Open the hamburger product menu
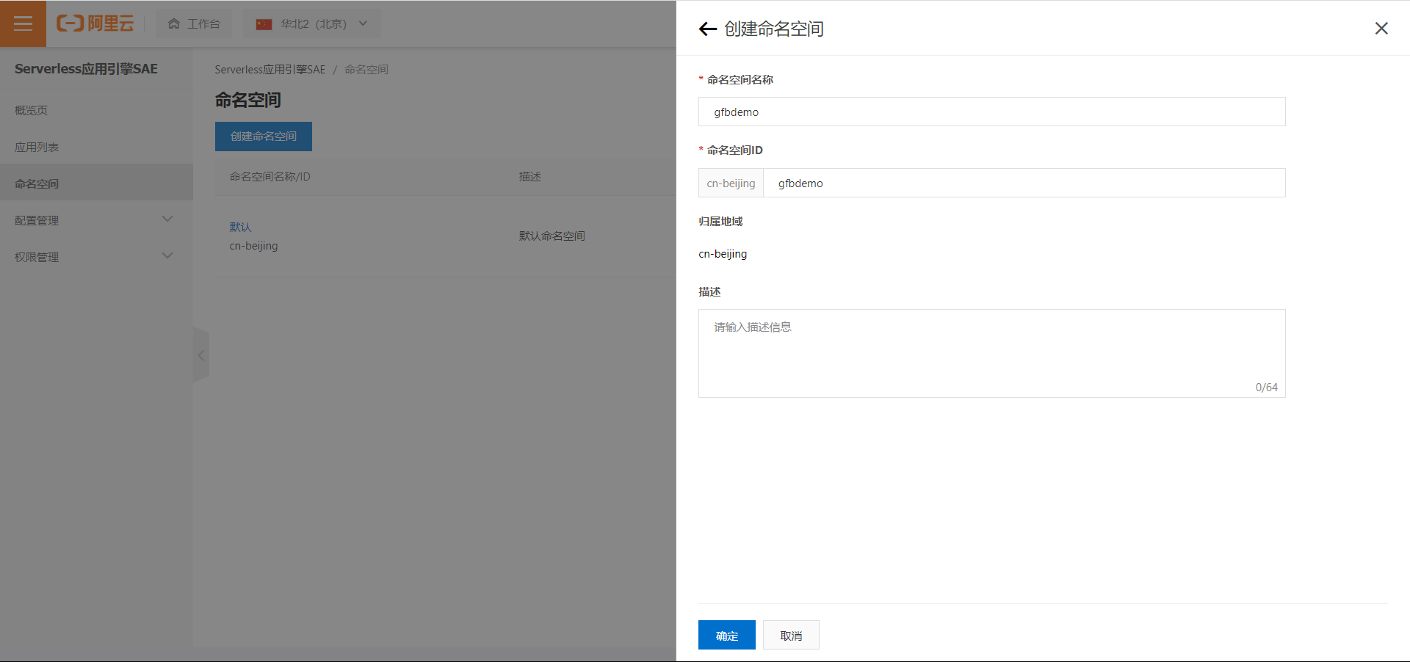The image size is (1410, 662). [x=23, y=23]
